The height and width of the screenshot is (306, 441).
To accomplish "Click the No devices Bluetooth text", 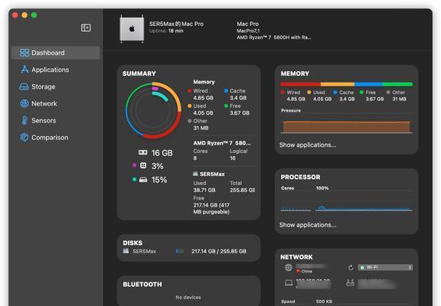I will click(188, 298).
